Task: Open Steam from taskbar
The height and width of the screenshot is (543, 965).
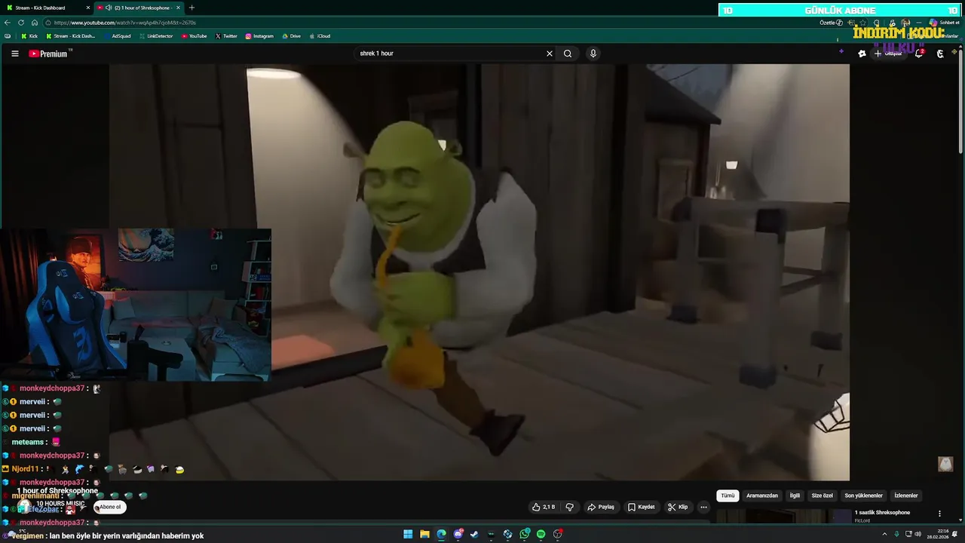Action: pos(474,534)
